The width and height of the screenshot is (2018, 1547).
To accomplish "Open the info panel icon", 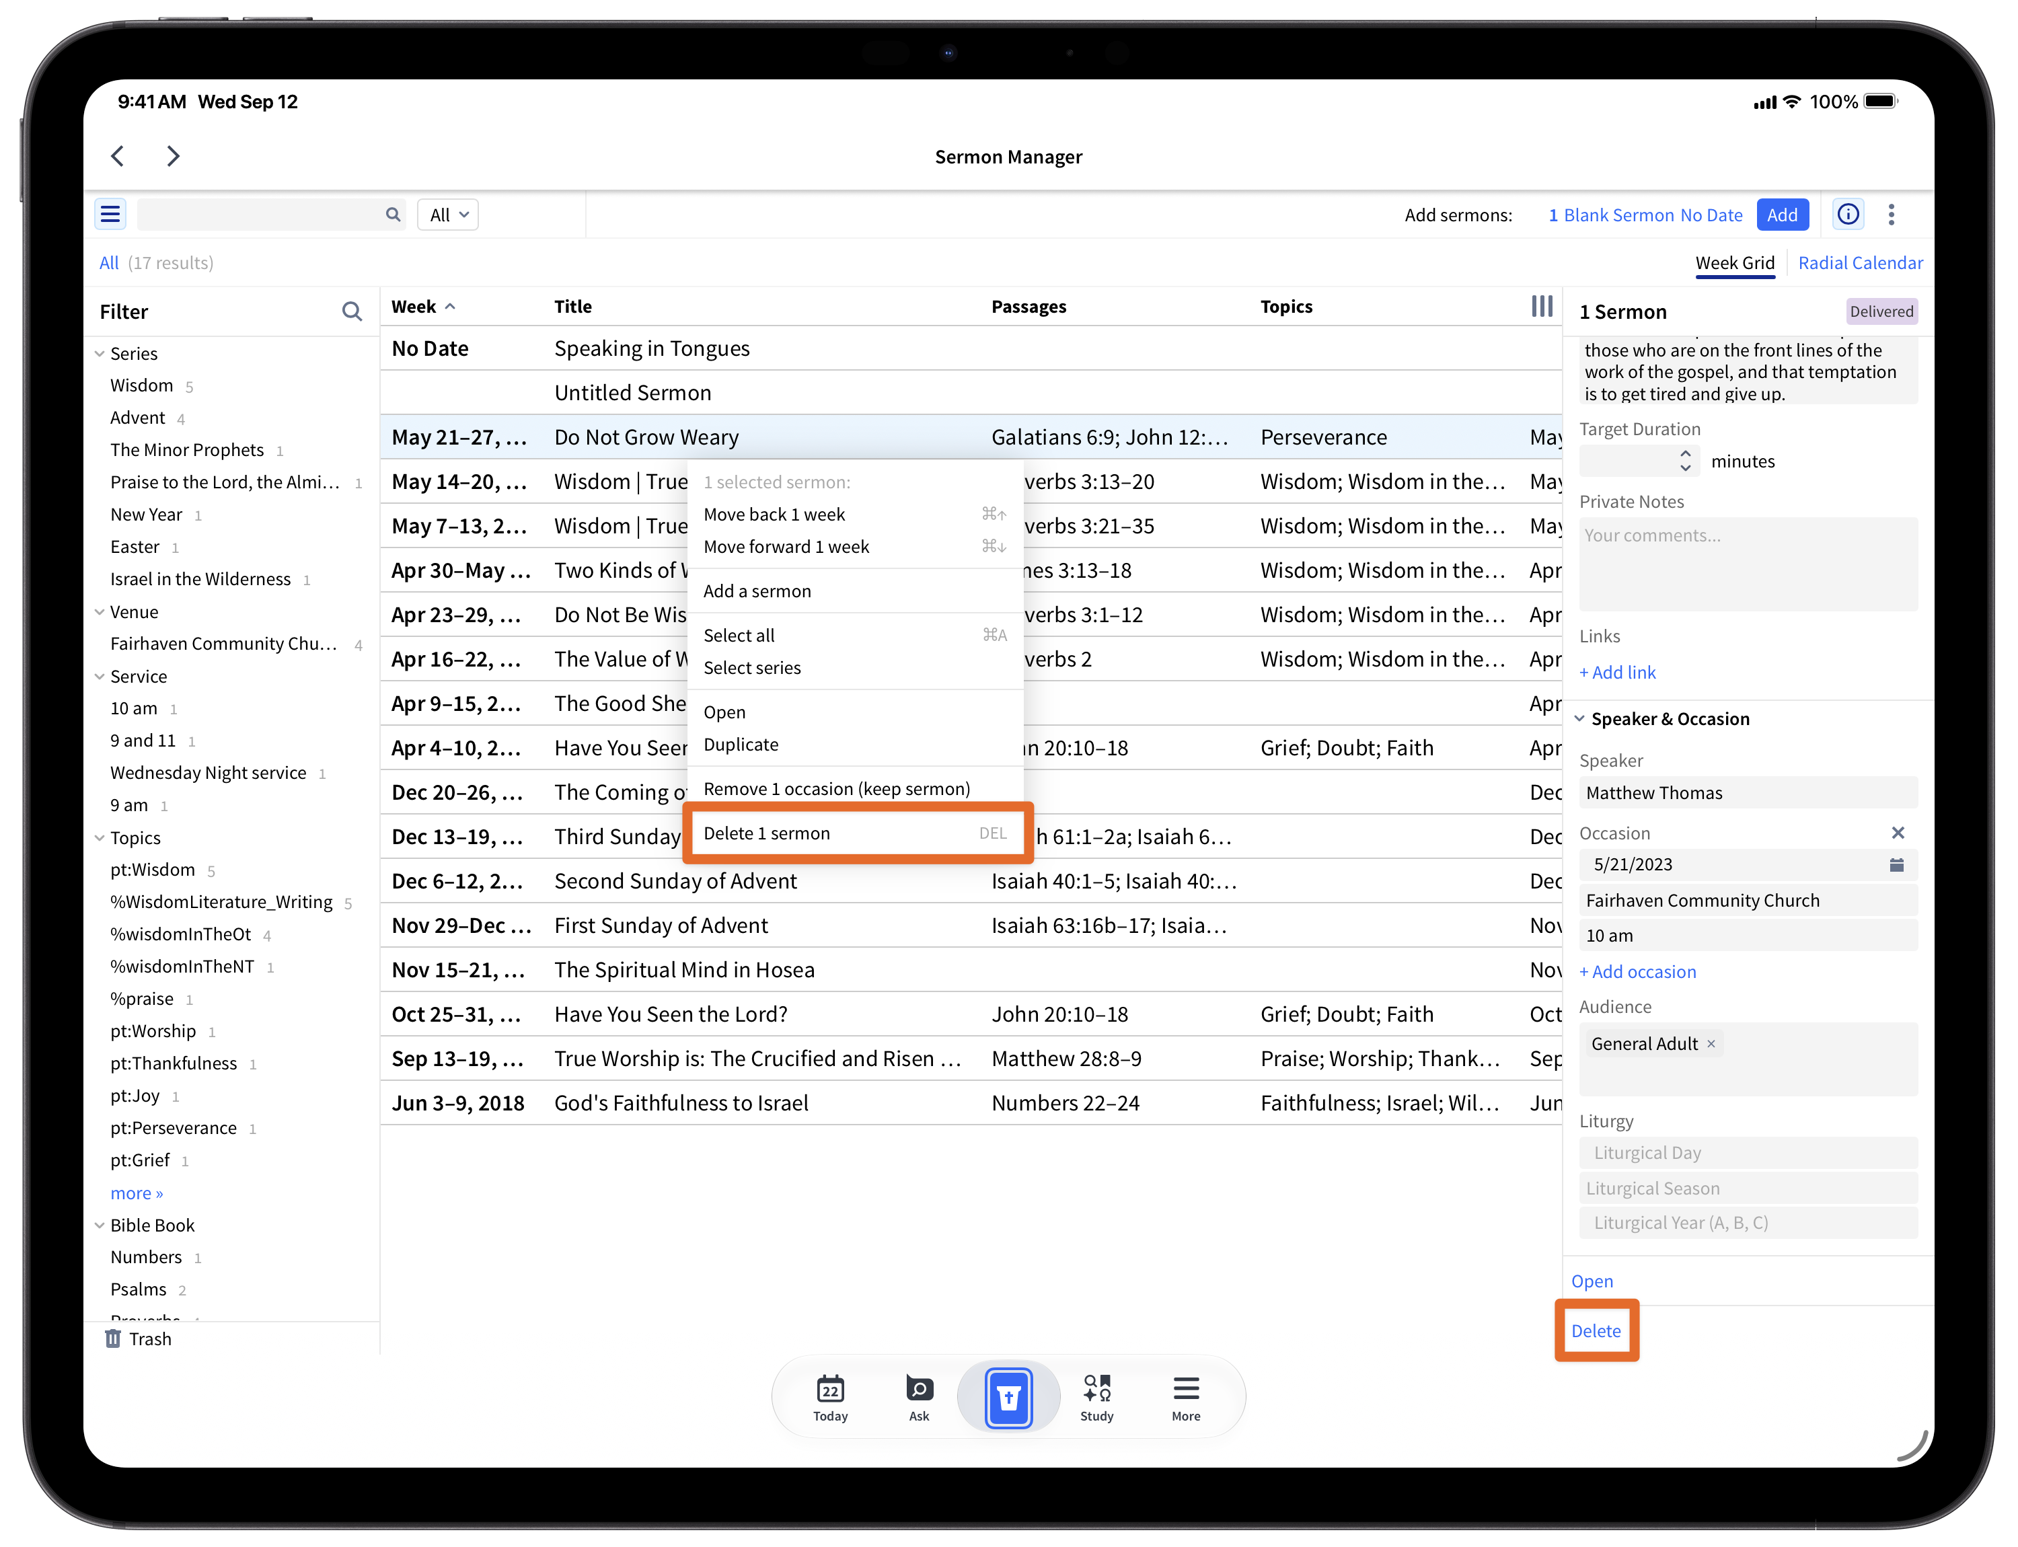I will pyautogui.click(x=1848, y=215).
